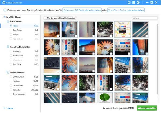Enable 'Nur die gelöschte Artikel anzeigen' checkbox

pos(45,18)
